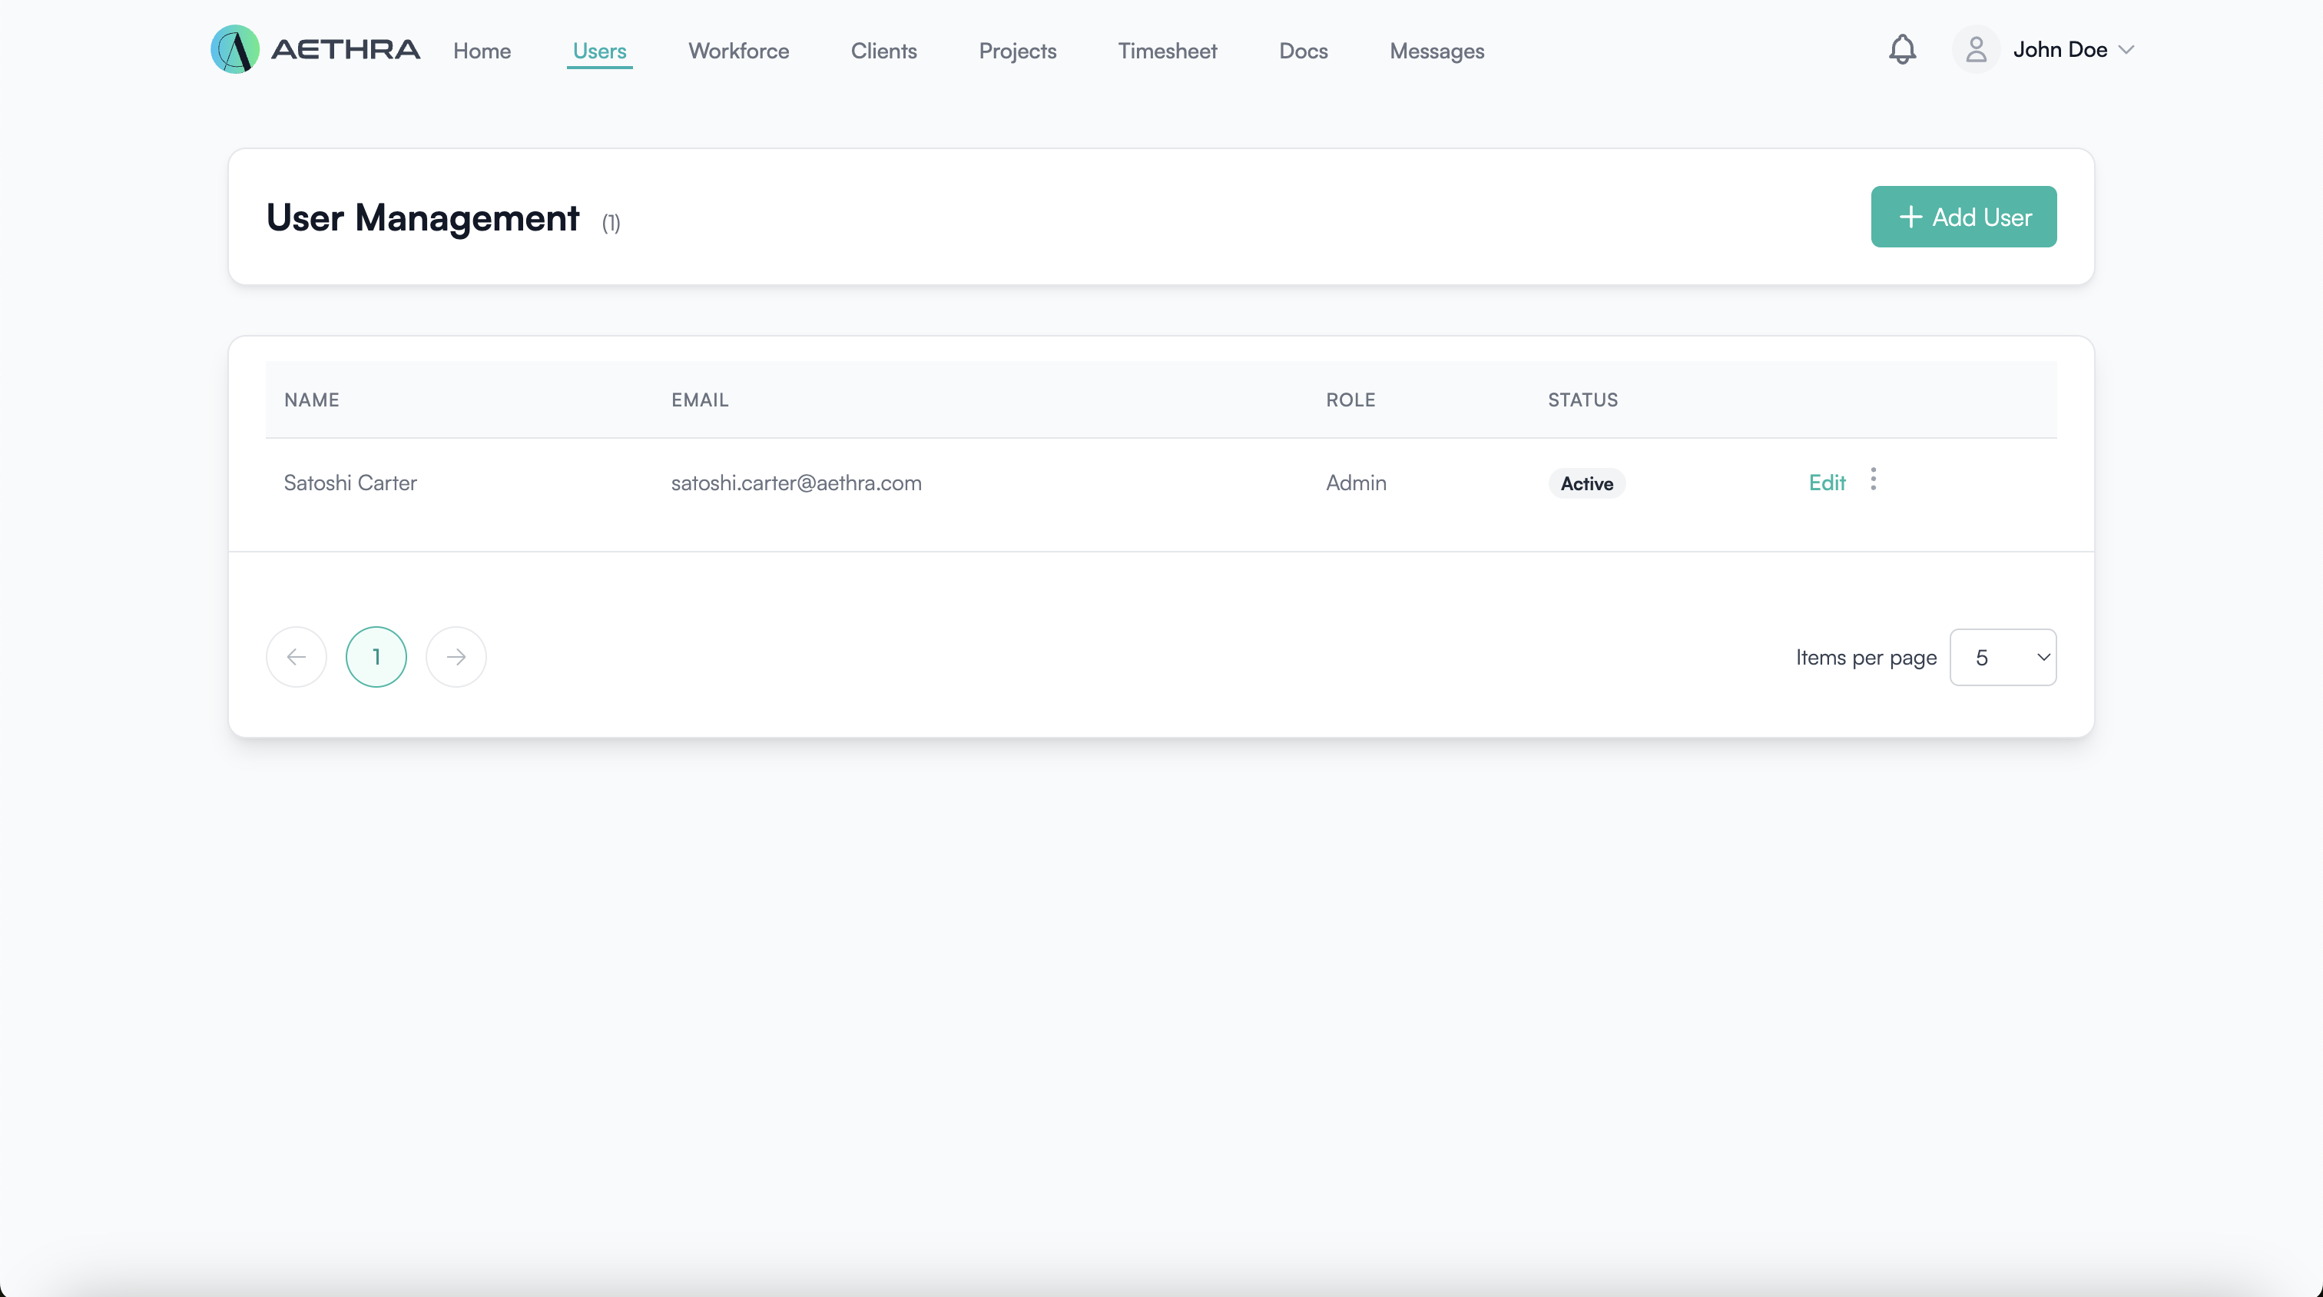Switch to the Clients tab
The width and height of the screenshot is (2323, 1297).
[883, 51]
